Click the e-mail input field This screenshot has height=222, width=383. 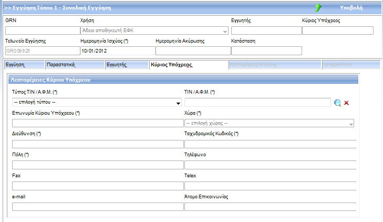pyautogui.click(x=98, y=207)
